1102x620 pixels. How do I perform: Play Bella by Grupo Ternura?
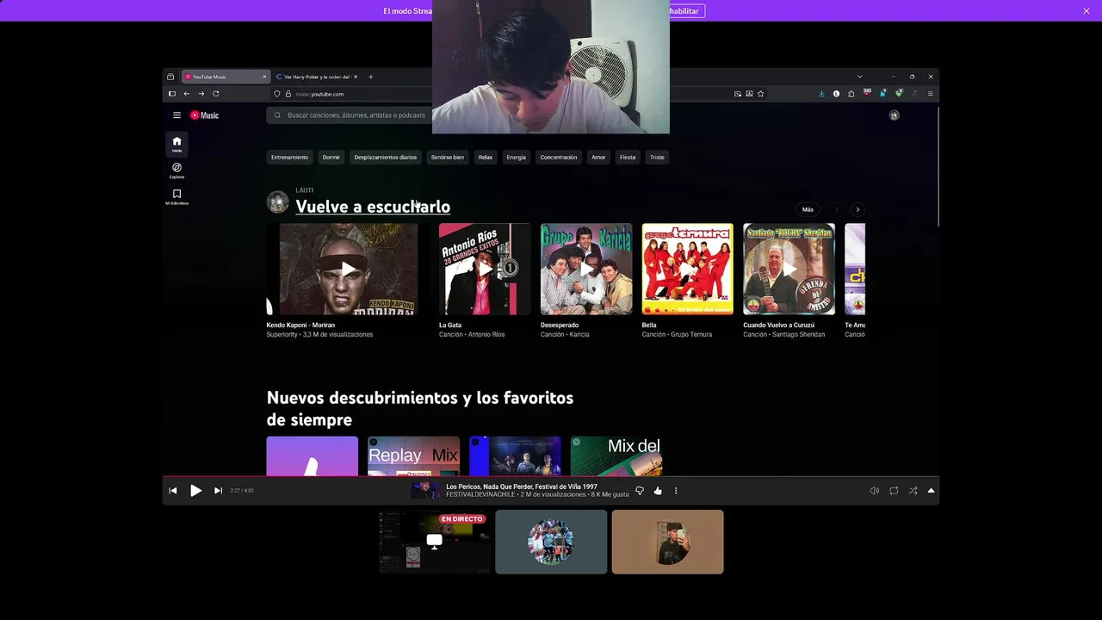tap(688, 269)
